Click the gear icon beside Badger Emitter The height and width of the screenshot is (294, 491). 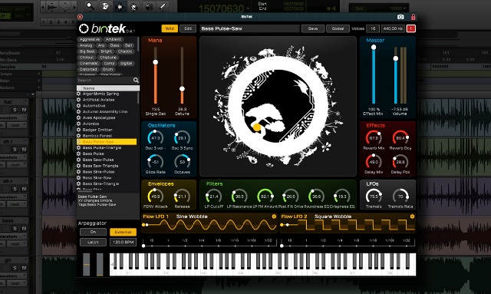(79, 130)
